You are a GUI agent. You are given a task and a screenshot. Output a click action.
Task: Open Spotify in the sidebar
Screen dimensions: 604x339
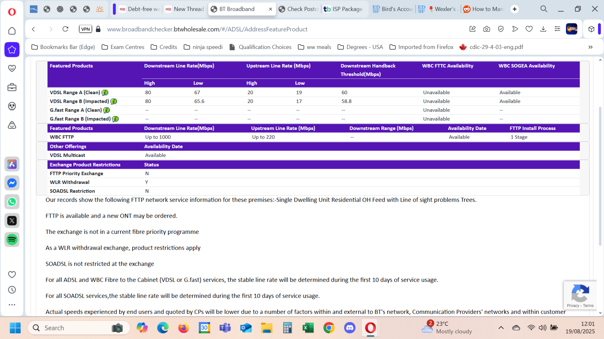click(x=12, y=240)
